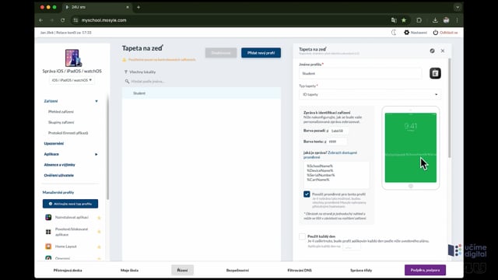Open 'Zobrazit dostupné proměnné' link
This screenshot has width=498, height=280.
[330, 155]
